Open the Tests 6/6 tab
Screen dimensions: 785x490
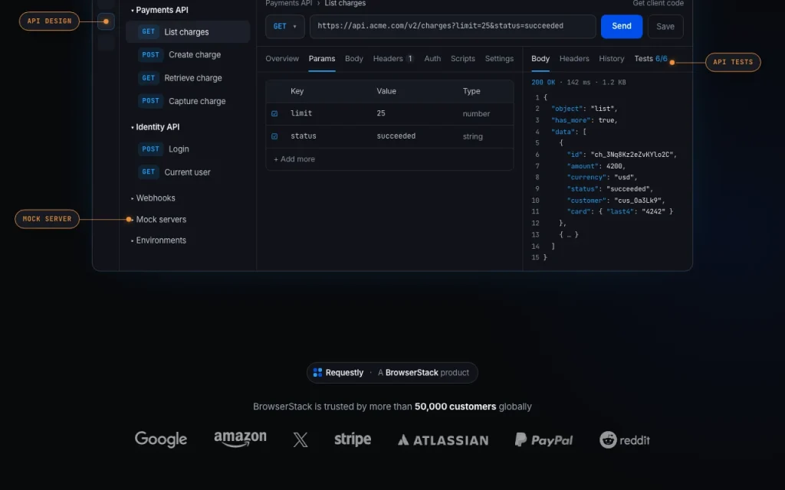pyautogui.click(x=651, y=58)
